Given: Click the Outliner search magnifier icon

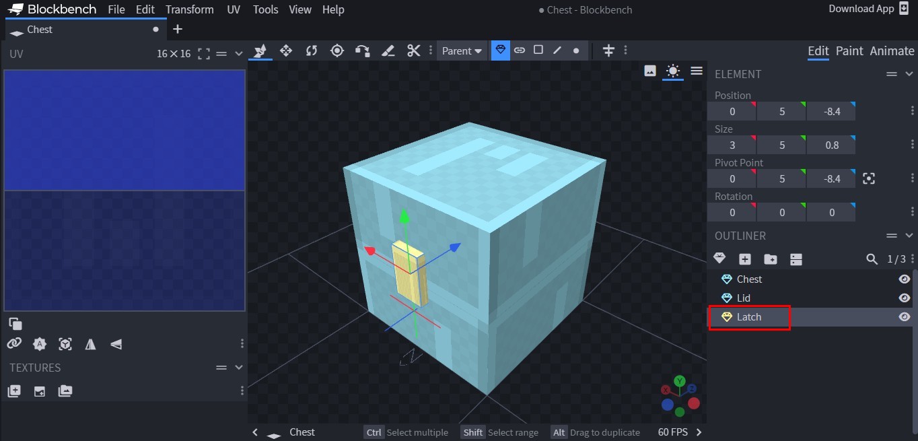Looking at the screenshot, I should [872, 259].
